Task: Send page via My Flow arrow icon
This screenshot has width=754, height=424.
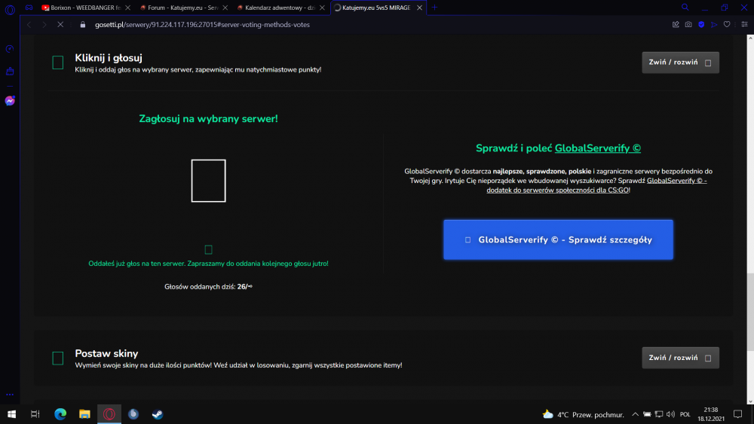Action: pos(714,25)
